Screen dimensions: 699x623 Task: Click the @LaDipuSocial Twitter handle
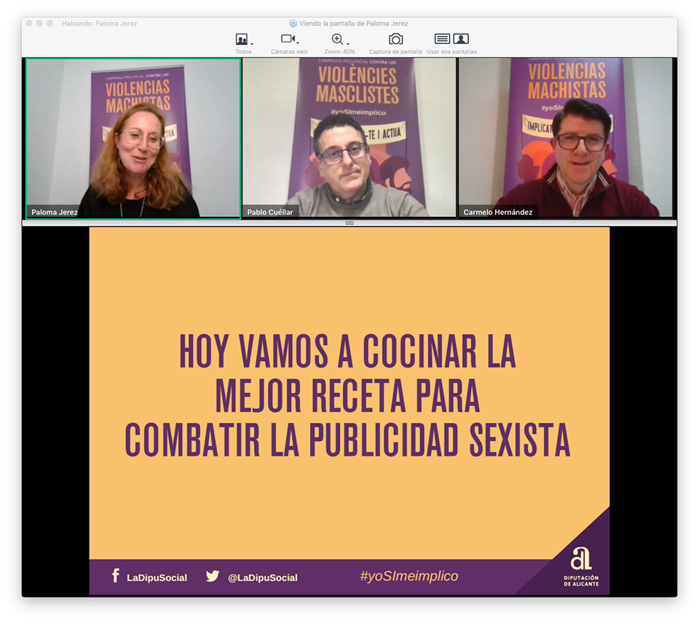pos(262,578)
